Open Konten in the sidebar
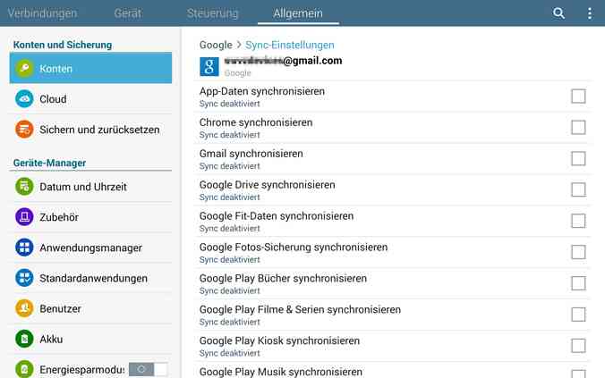This screenshot has width=605, height=378. pyautogui.click(x=90, y=68)
